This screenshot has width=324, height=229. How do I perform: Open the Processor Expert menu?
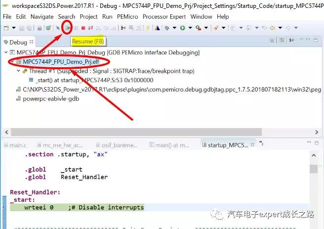(x=164, y=16)
